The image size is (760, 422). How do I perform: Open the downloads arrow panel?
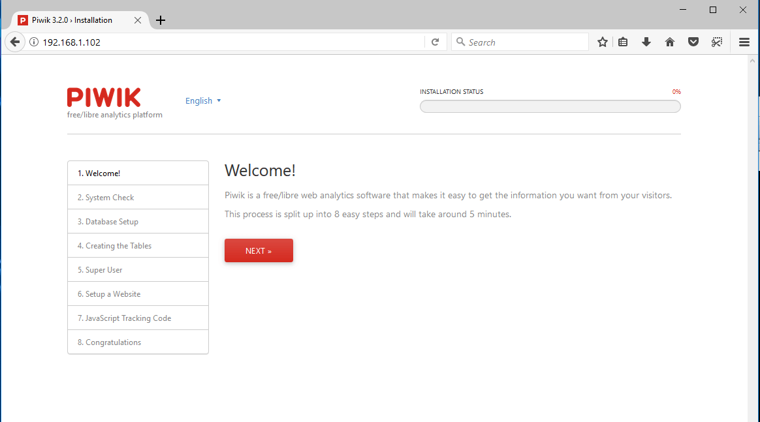click(x=646, y=42)
